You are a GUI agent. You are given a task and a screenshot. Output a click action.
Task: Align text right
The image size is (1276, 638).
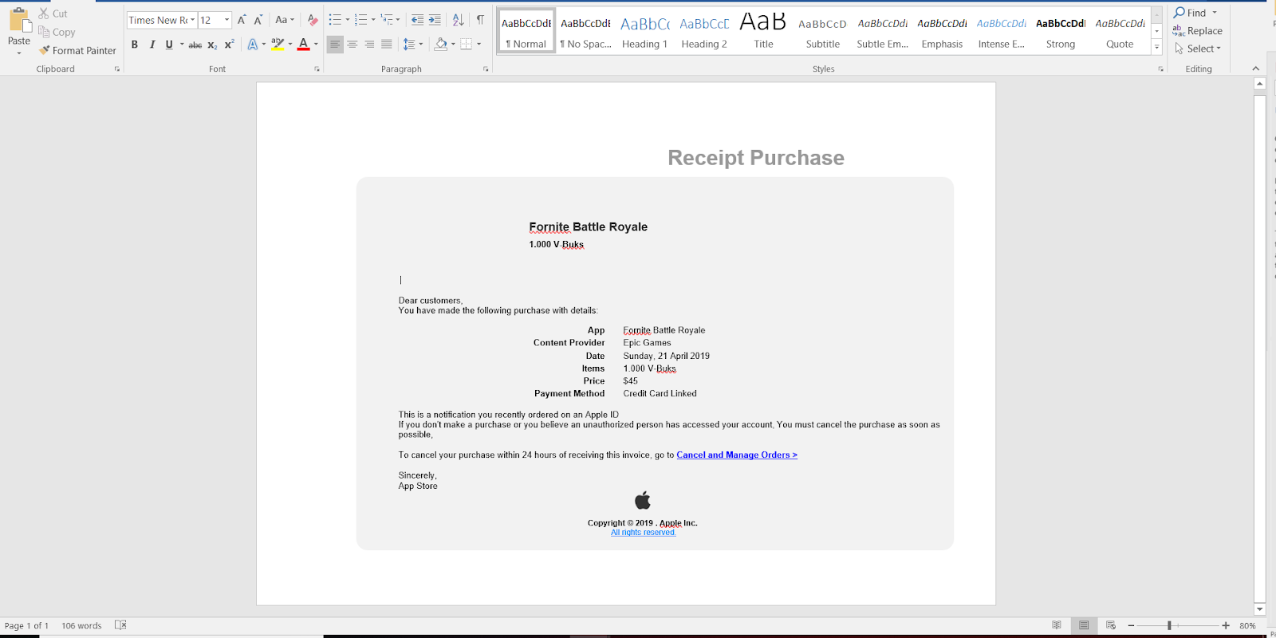click(x=369, y=45)
